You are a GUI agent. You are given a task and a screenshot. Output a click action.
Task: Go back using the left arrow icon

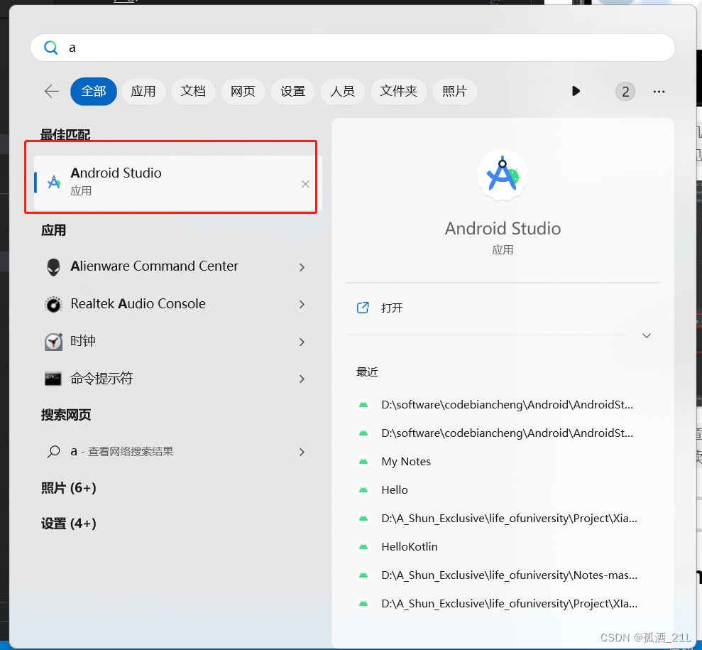[52, 92]
